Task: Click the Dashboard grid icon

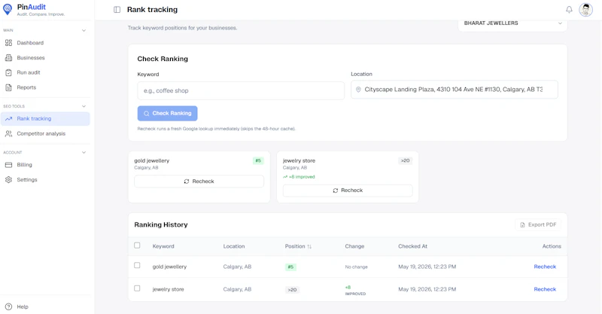Action: click(8, 43)
